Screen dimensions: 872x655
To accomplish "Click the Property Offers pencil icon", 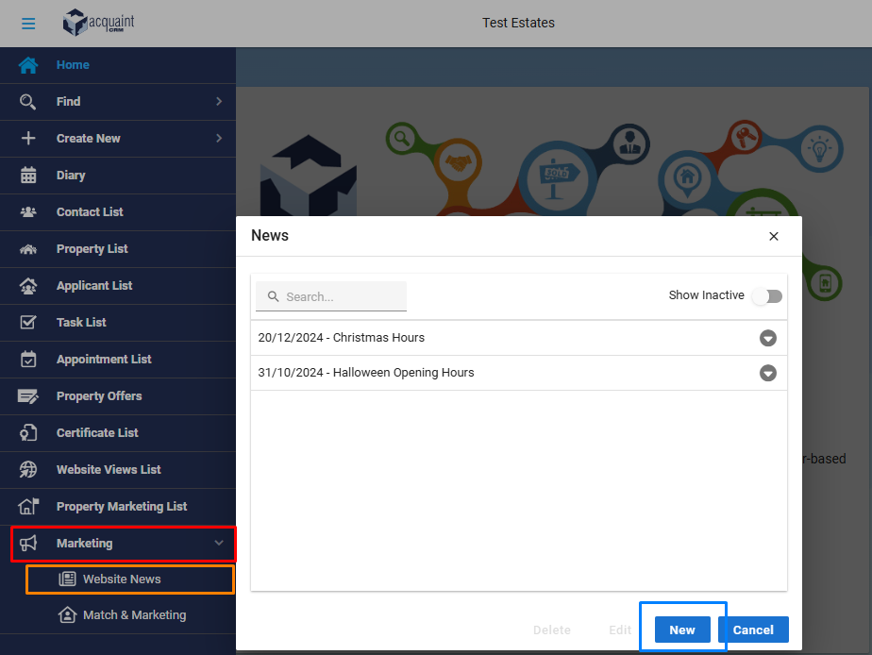I will click(x=28, y=395).
